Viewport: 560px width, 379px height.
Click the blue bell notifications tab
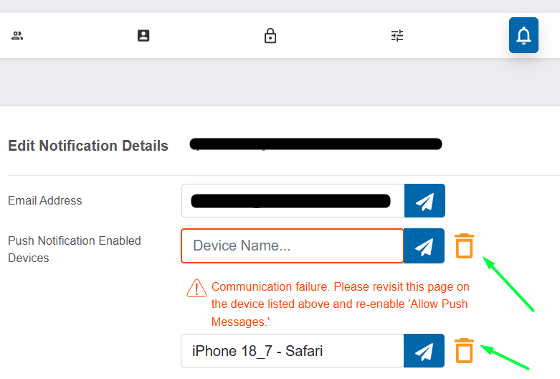(x=523, y=35)
